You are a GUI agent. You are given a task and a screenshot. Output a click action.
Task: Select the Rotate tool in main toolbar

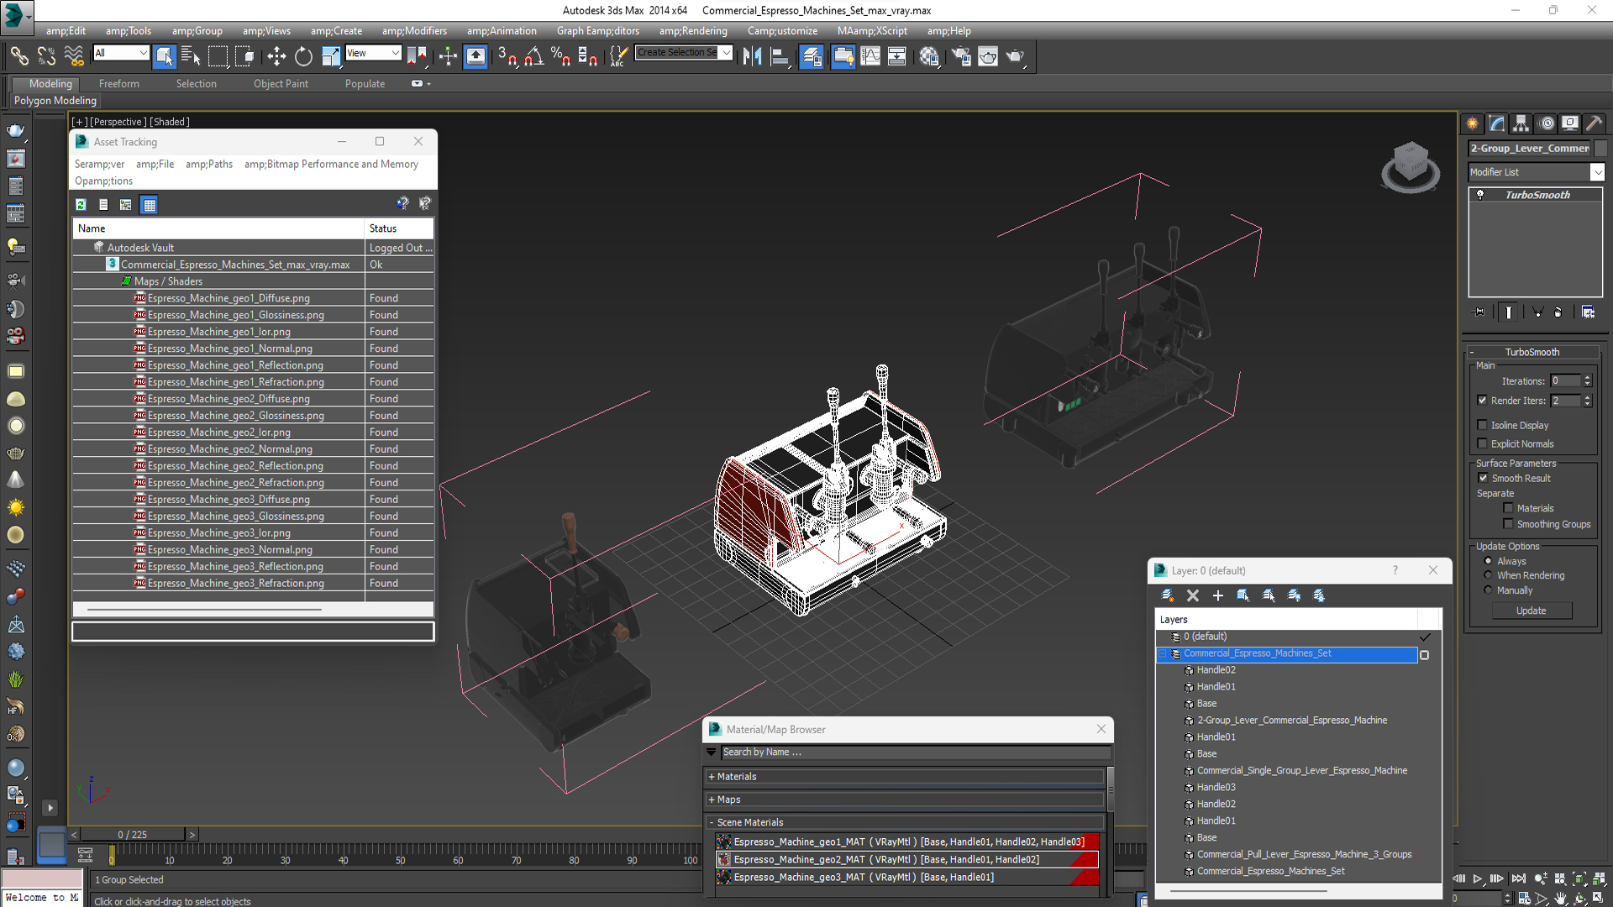tap(303, 56)
